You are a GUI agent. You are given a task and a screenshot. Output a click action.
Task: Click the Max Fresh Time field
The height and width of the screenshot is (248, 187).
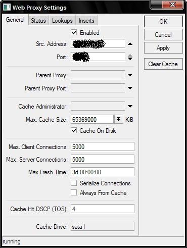click(103, 172)
